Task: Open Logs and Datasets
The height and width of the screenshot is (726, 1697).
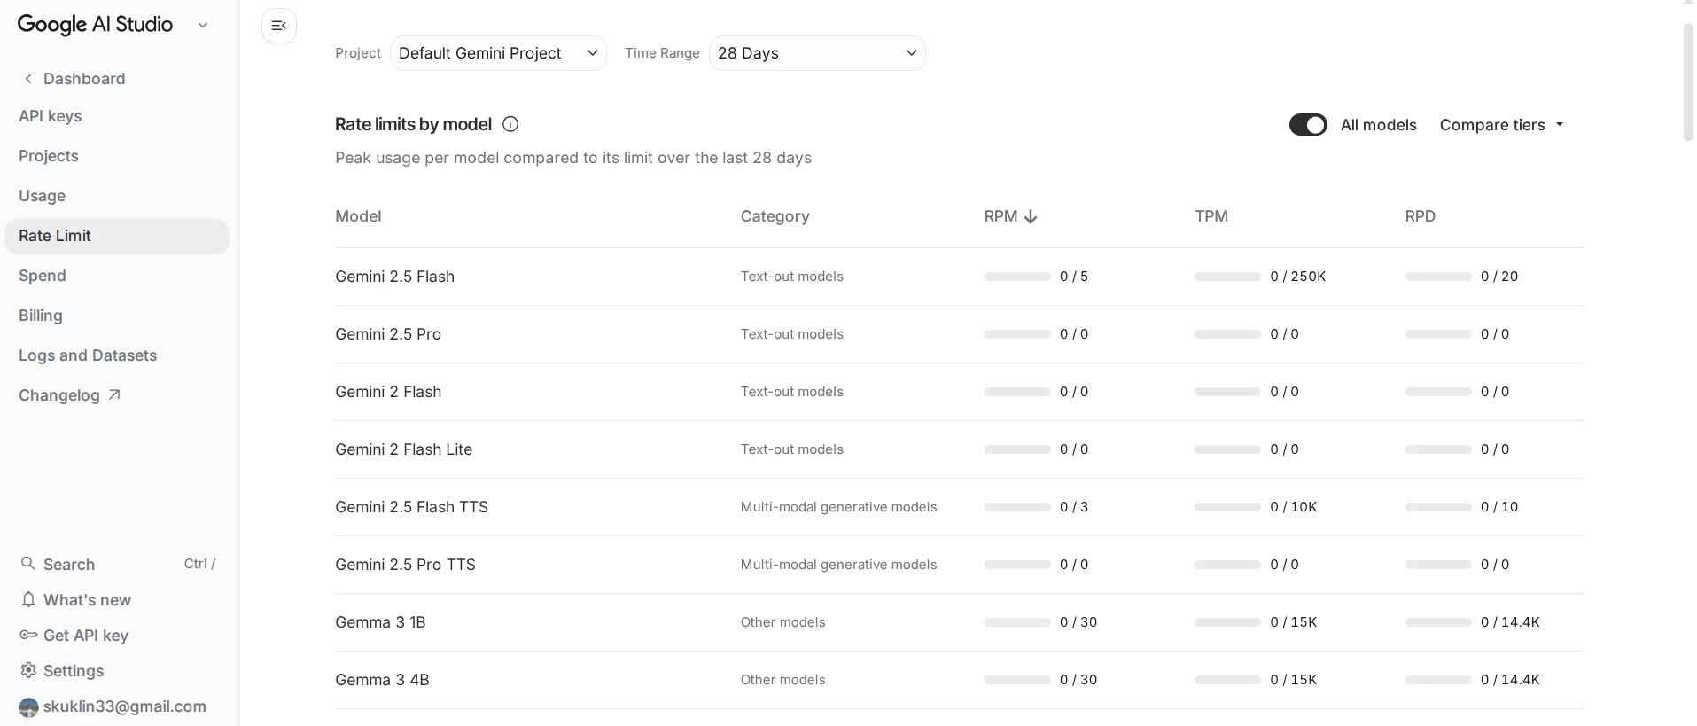Action: [88, 355]
